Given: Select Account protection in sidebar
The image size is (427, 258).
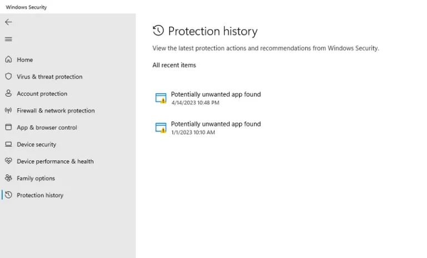Looking at the screenshot, I should click(x=42, y=94).
